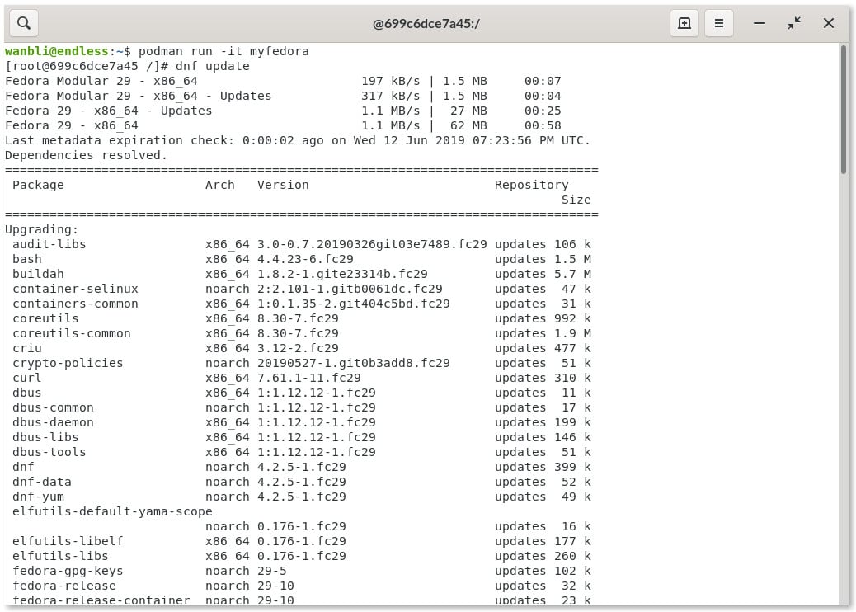Viewport: 856px width, 612px height.
Task: Click the 'wanbli@endless' prompt text
Action: (x=56, y=51)
